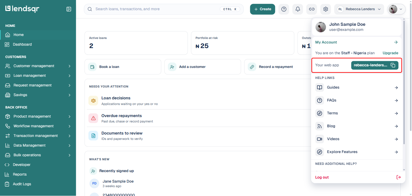Click Book a loan shortcut

click(x=123, y=67)
